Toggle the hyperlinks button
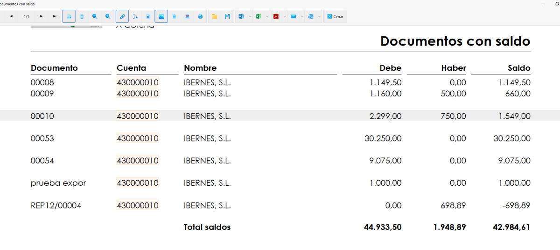Image resolution: width=560 pixels, height=250 pixels. [122, 16]
